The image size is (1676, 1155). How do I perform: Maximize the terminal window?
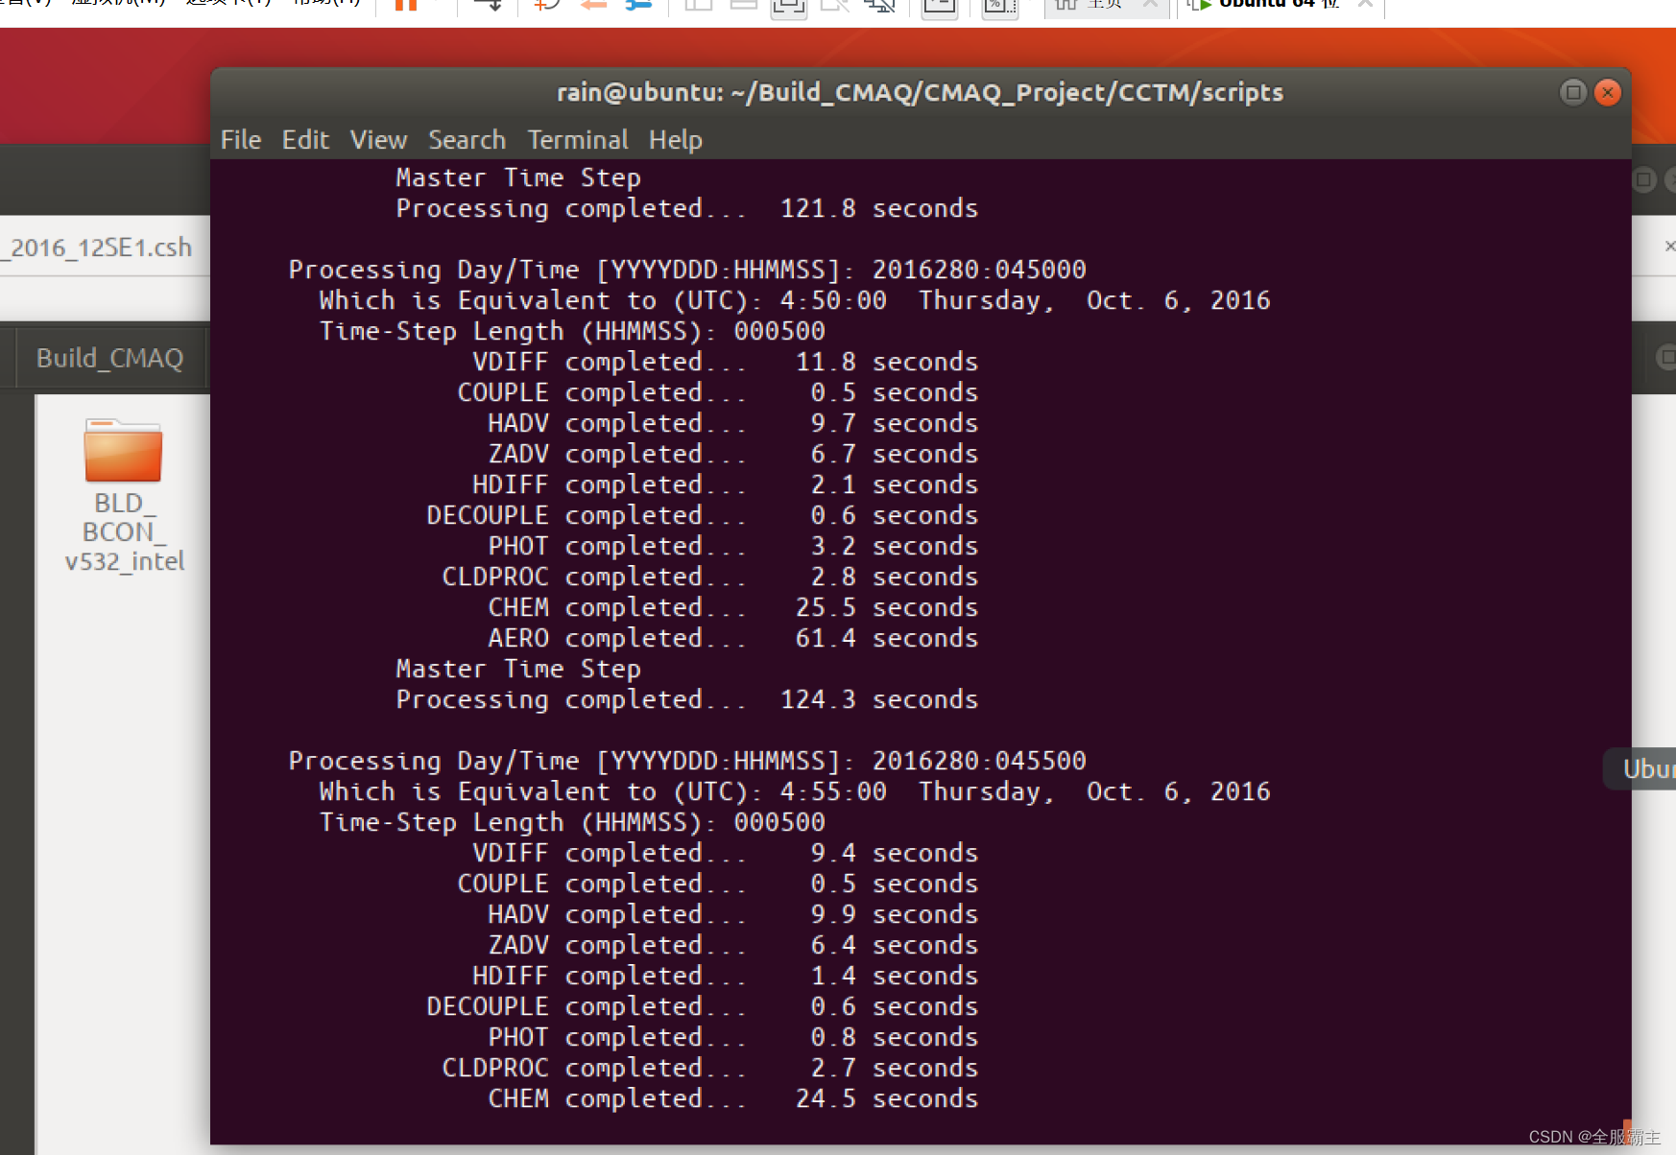pyautogui.click(x=1573, y=92)
